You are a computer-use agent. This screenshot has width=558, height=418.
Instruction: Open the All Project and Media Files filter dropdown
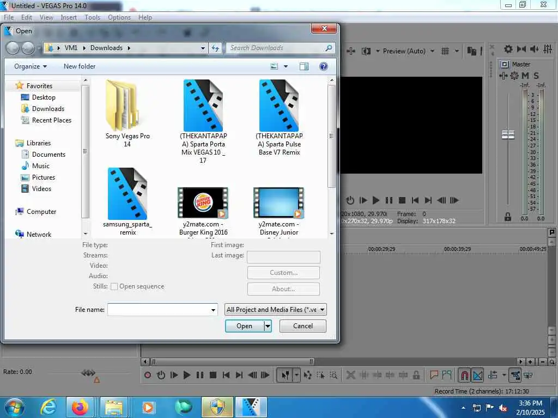(275, 310)
